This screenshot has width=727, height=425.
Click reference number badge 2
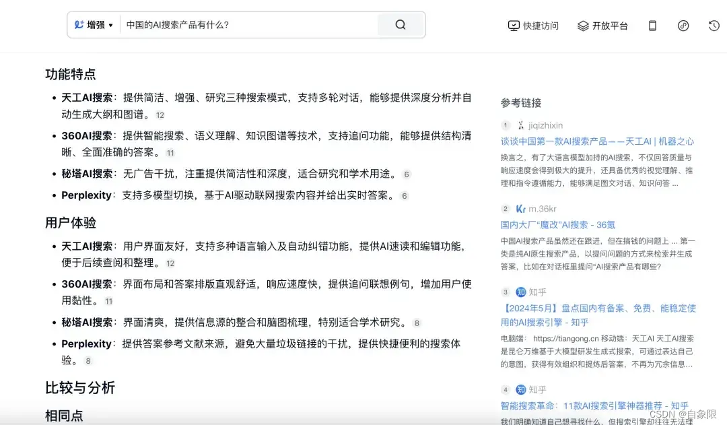click(x=506, y=209)
